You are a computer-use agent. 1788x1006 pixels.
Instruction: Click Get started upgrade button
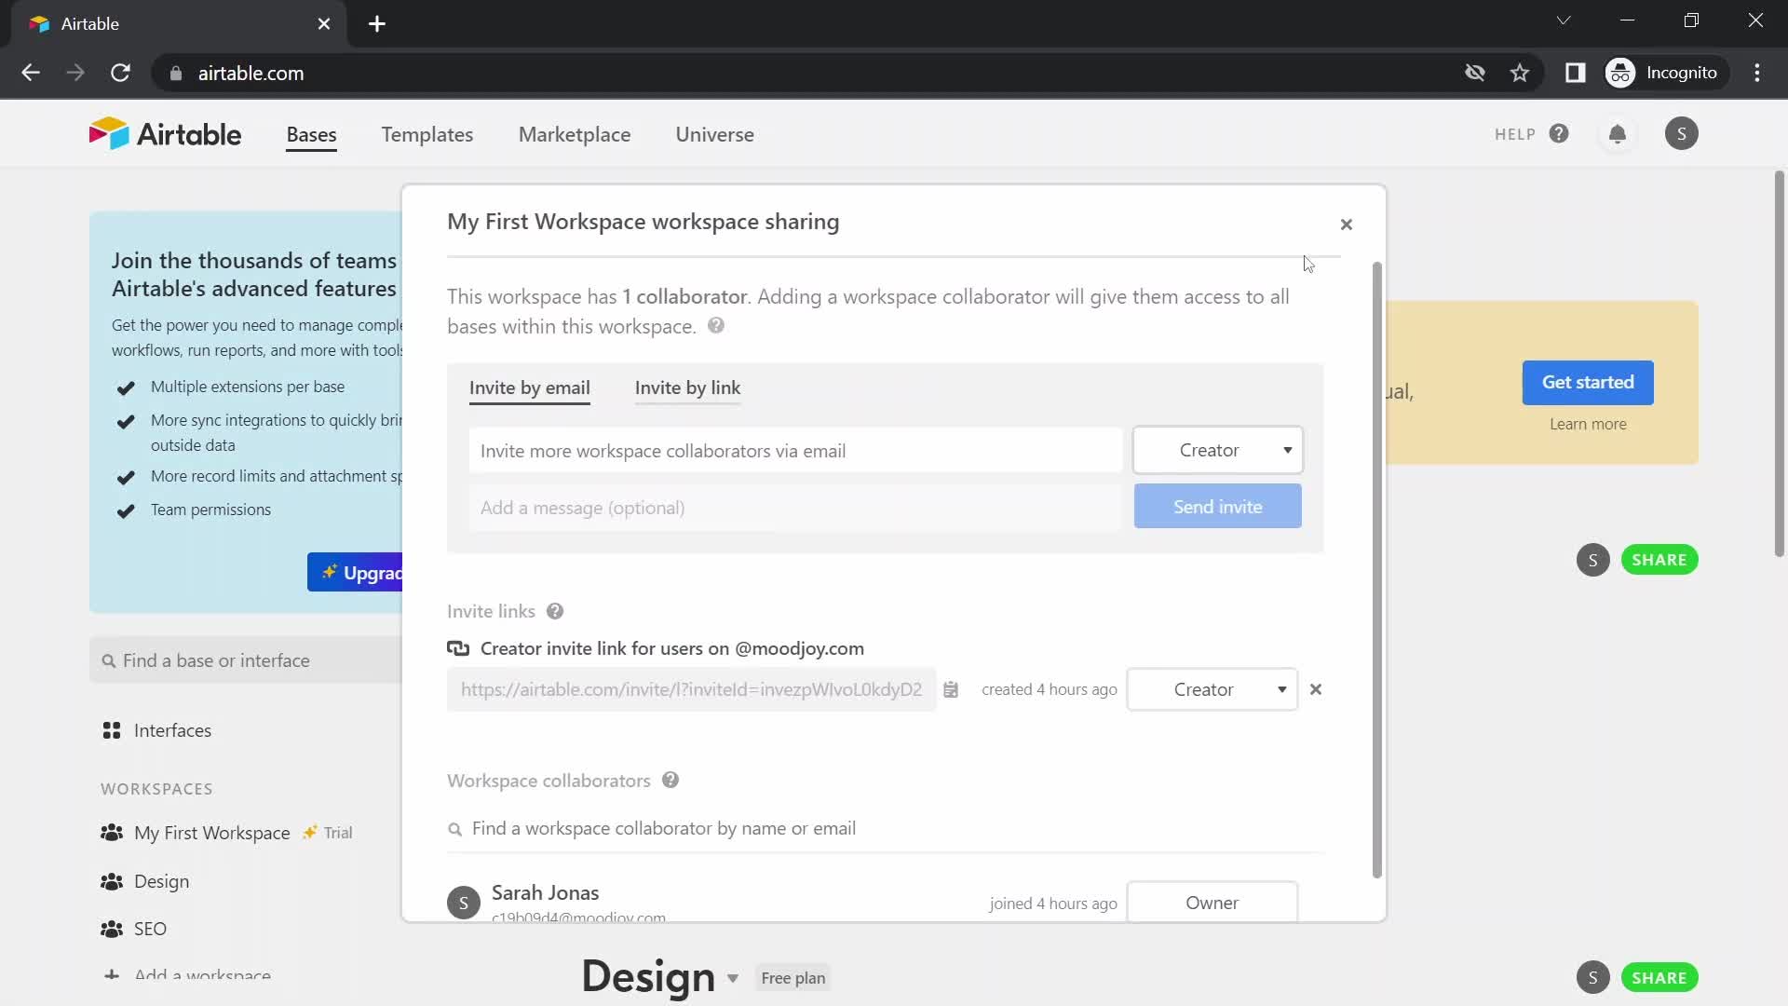1588,382
